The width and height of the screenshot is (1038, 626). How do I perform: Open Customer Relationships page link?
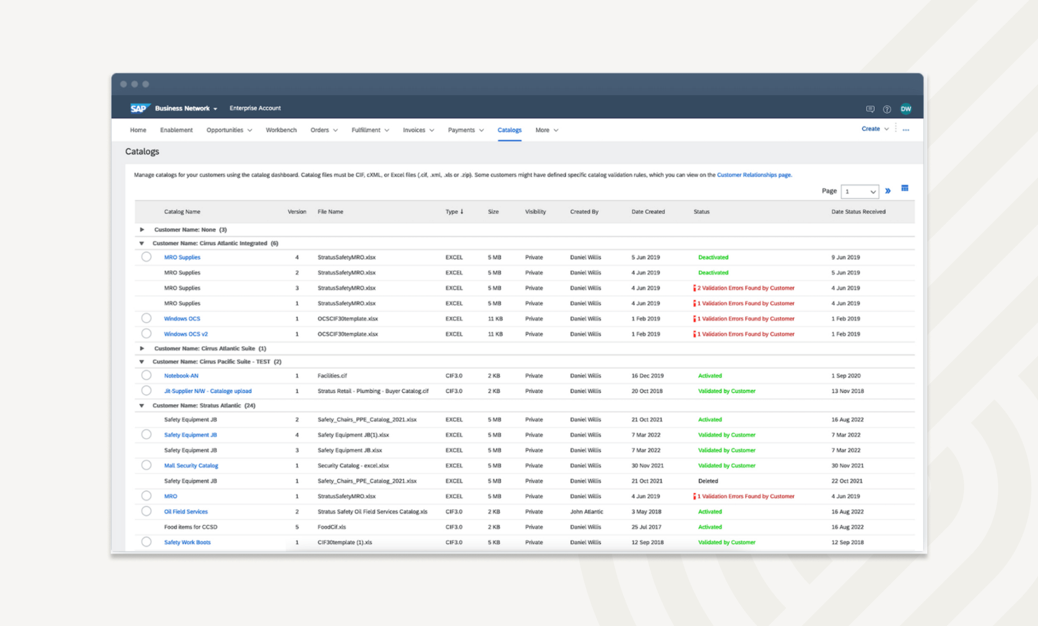[754, 175]
